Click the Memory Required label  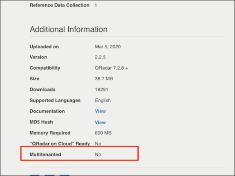(50, 133)
